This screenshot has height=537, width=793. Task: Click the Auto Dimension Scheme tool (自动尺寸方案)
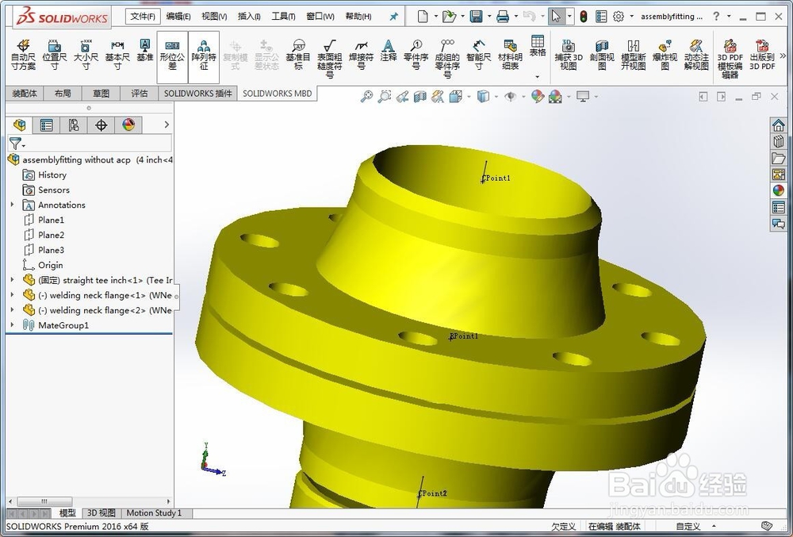23,56
